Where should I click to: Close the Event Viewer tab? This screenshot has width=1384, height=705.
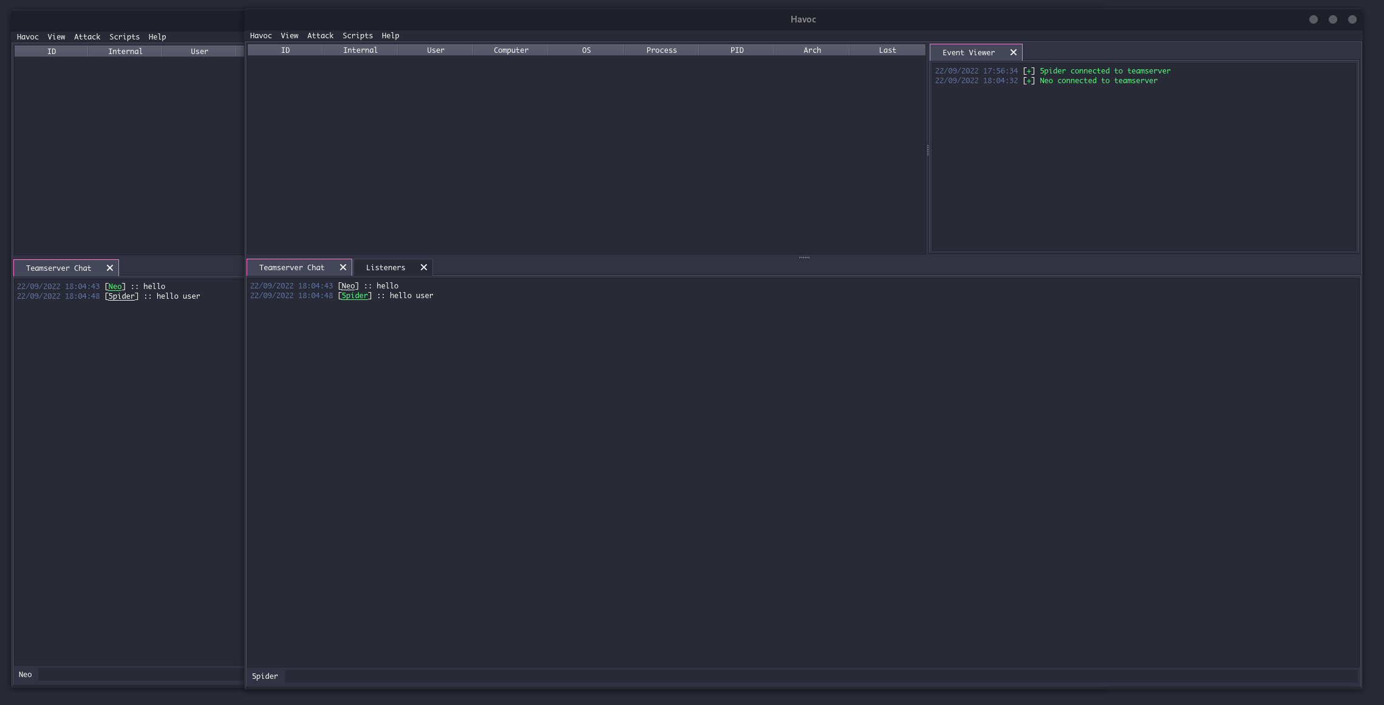coord(1013,52)
